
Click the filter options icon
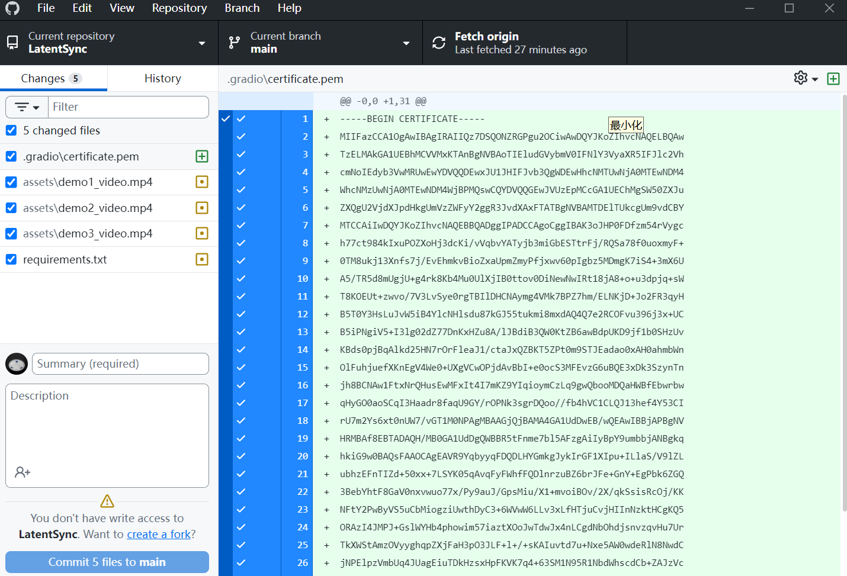pos(22,107)
